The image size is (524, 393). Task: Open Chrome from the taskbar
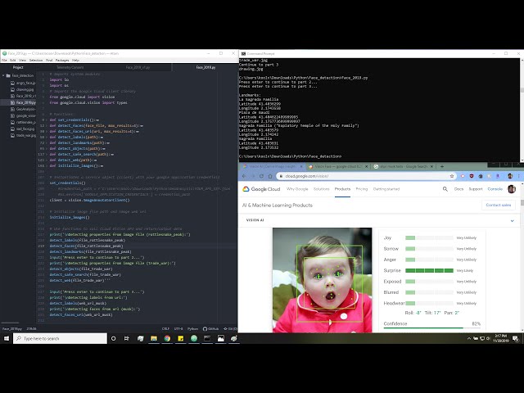[x=167, y=338]
